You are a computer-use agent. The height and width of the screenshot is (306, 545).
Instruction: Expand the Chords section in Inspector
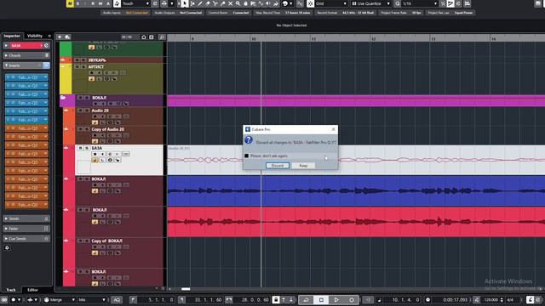click(x=6, y=55)
